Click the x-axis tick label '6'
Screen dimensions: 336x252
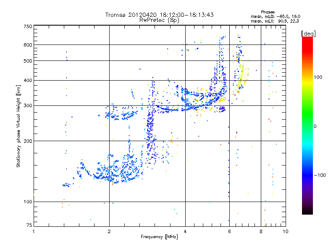point(229,232)
